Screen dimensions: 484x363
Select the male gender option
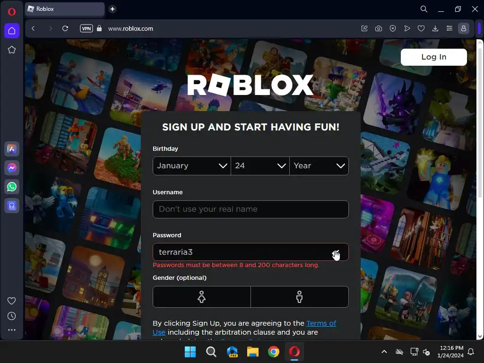pos(299,297)
